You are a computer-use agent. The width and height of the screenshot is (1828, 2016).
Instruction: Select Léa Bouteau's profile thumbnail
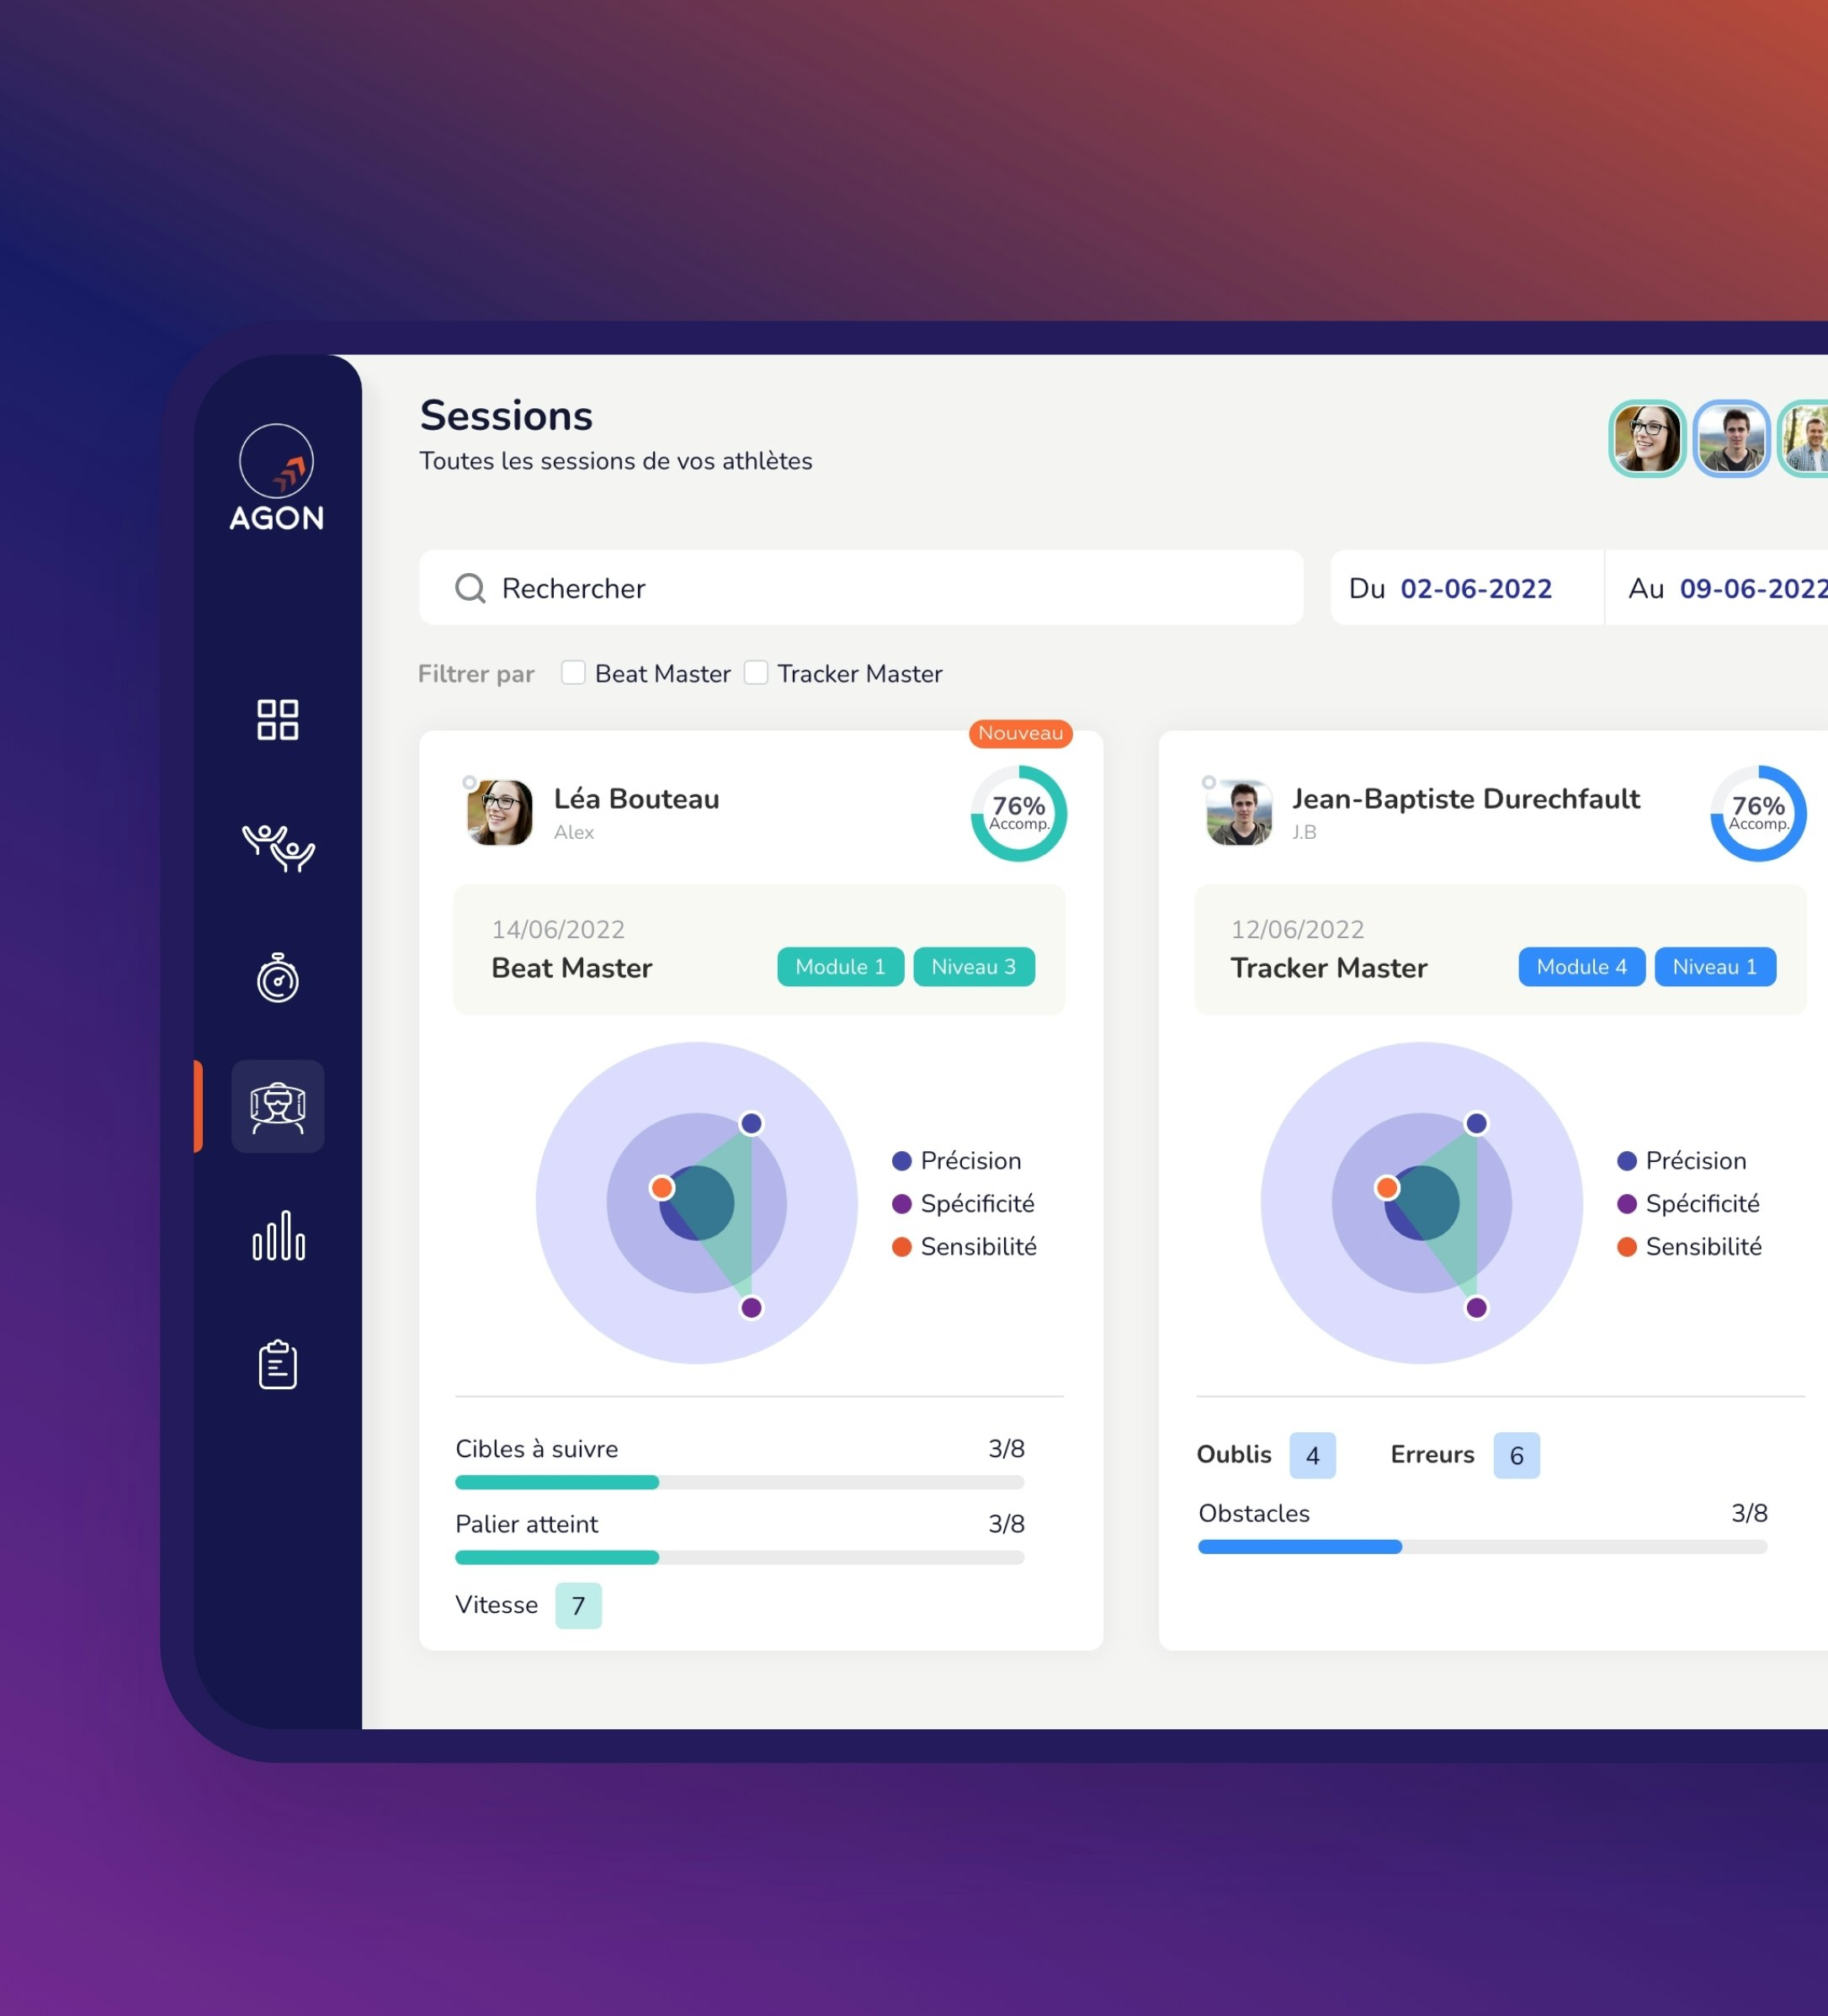pyautogui.click(x=501, y=811)
